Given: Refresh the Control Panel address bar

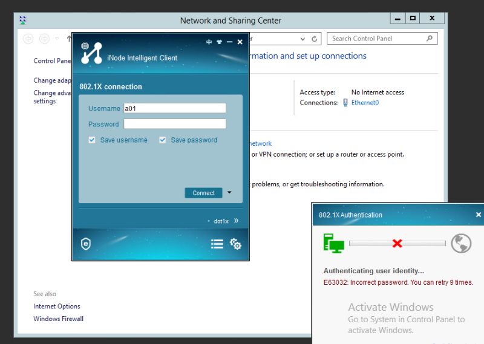Looking at the screenshot, I should (314, 39).
